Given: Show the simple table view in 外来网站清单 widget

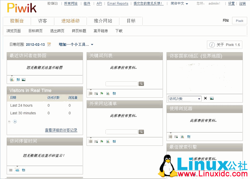Looking at the screenshot, I should (x=90, y=141).
